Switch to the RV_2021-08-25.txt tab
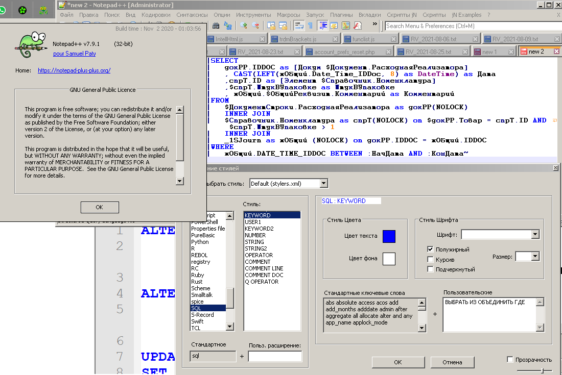The image size is (562, 375). (x=428, y=52)
